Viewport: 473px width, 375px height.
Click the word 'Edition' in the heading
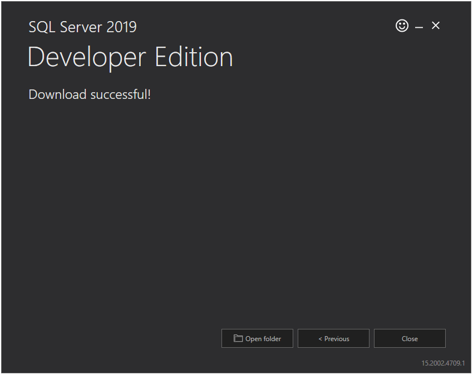(x=194, y=57)
